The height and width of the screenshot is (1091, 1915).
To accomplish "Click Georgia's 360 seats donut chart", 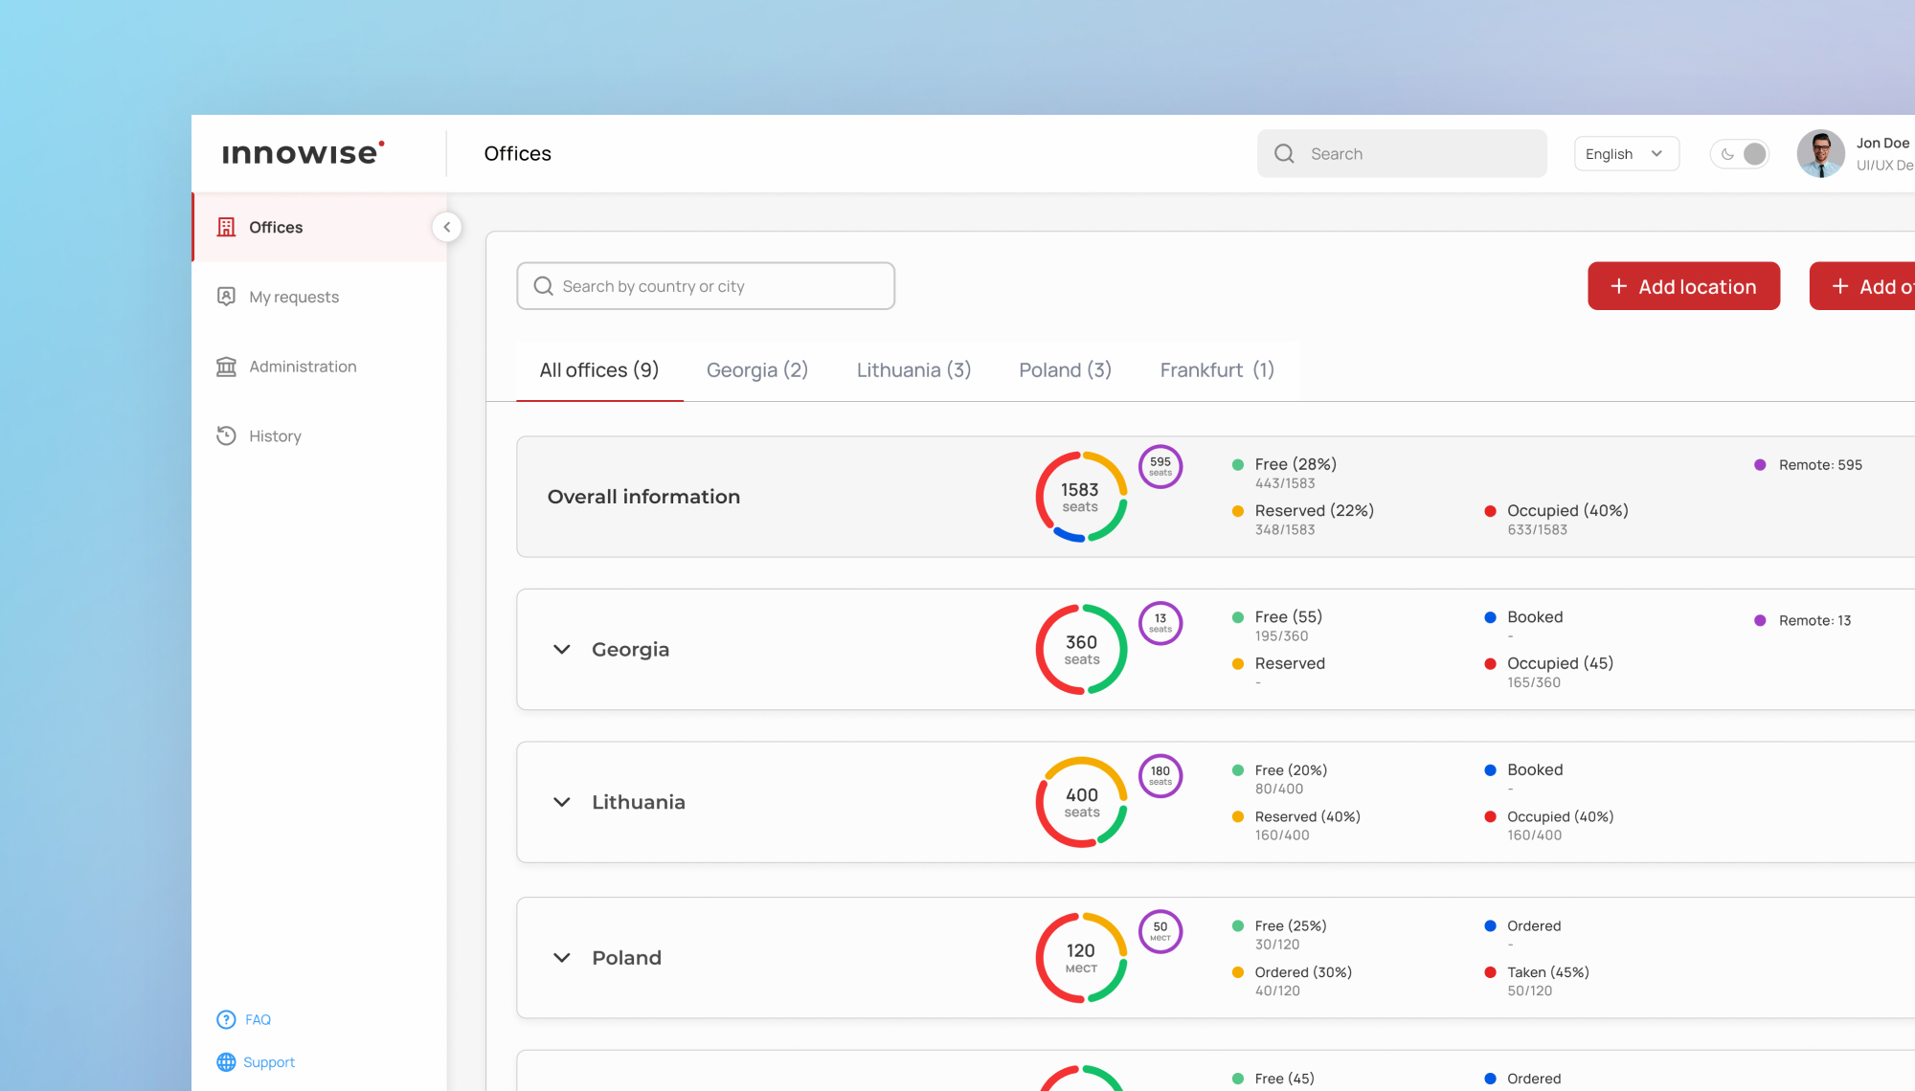I will [1081, 649].
